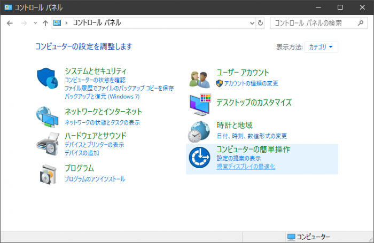
Task: Open ネットワークとインターネット category
Action: tap(104, 112)
